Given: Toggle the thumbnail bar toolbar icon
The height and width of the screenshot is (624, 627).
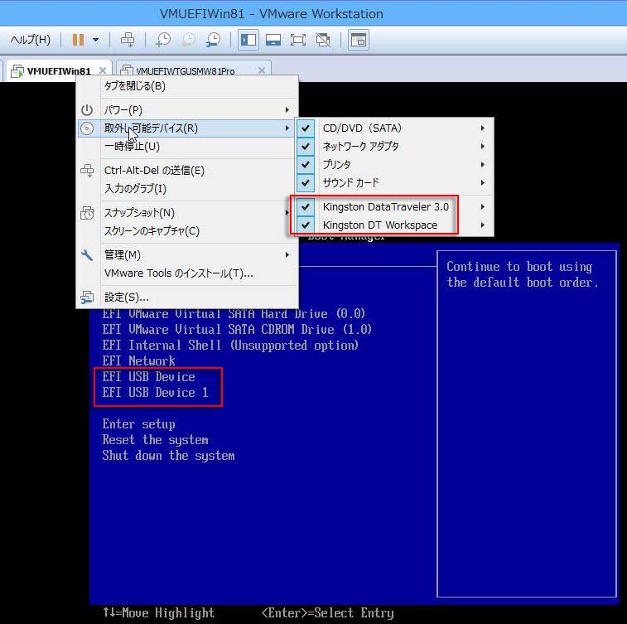Looking at the screenshot, I should coord(273,40).
